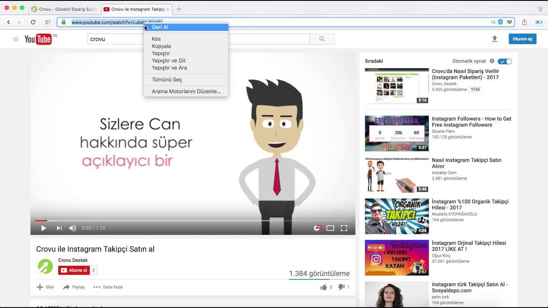The width and height of the screenshot is (548, 308).
Task: Open a new tab with the plus button
Action: [179, 9]
